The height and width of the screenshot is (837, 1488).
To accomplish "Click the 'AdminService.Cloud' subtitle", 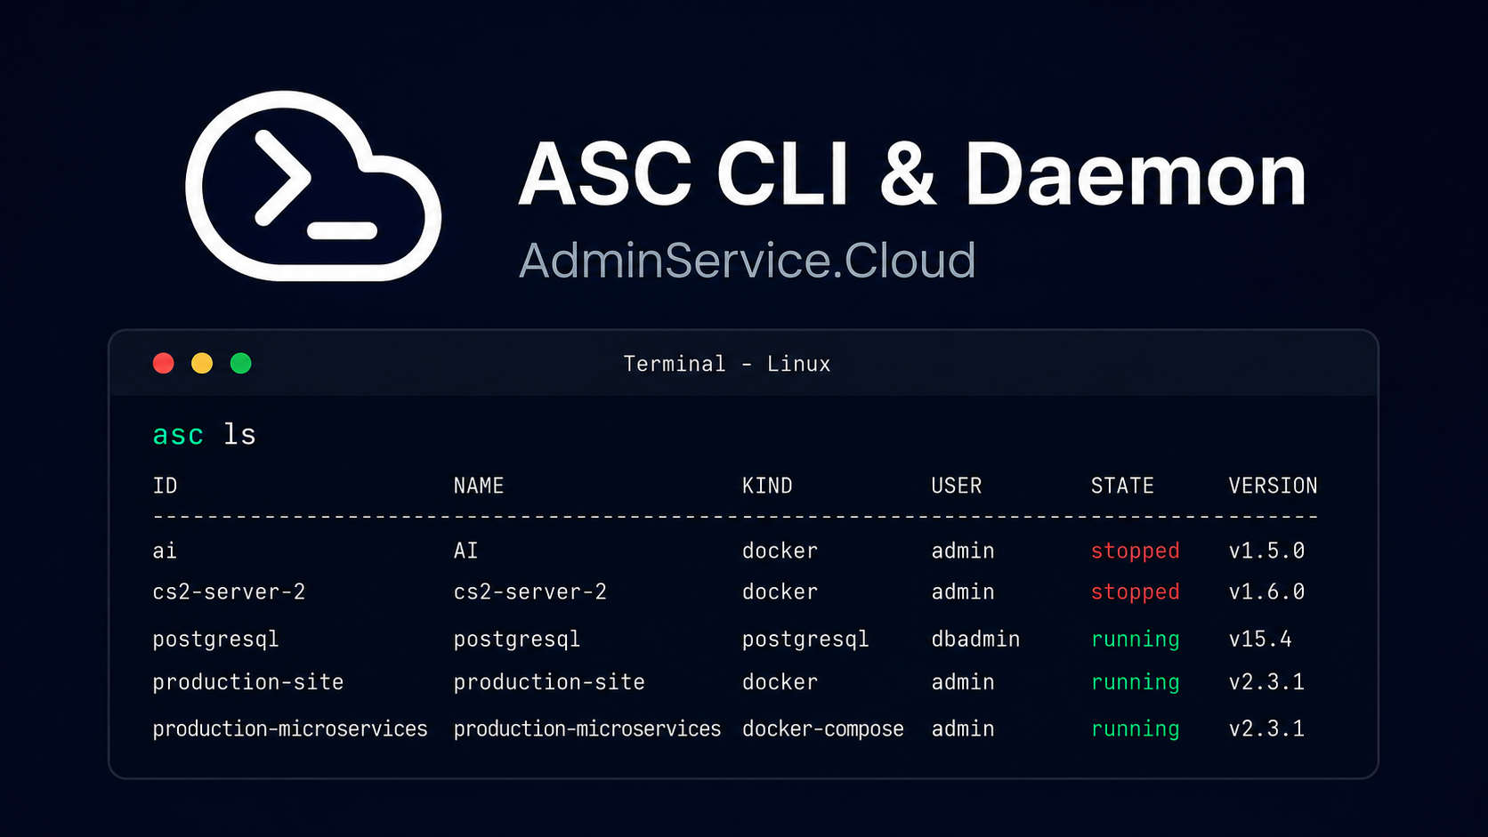I will point(748,261).
